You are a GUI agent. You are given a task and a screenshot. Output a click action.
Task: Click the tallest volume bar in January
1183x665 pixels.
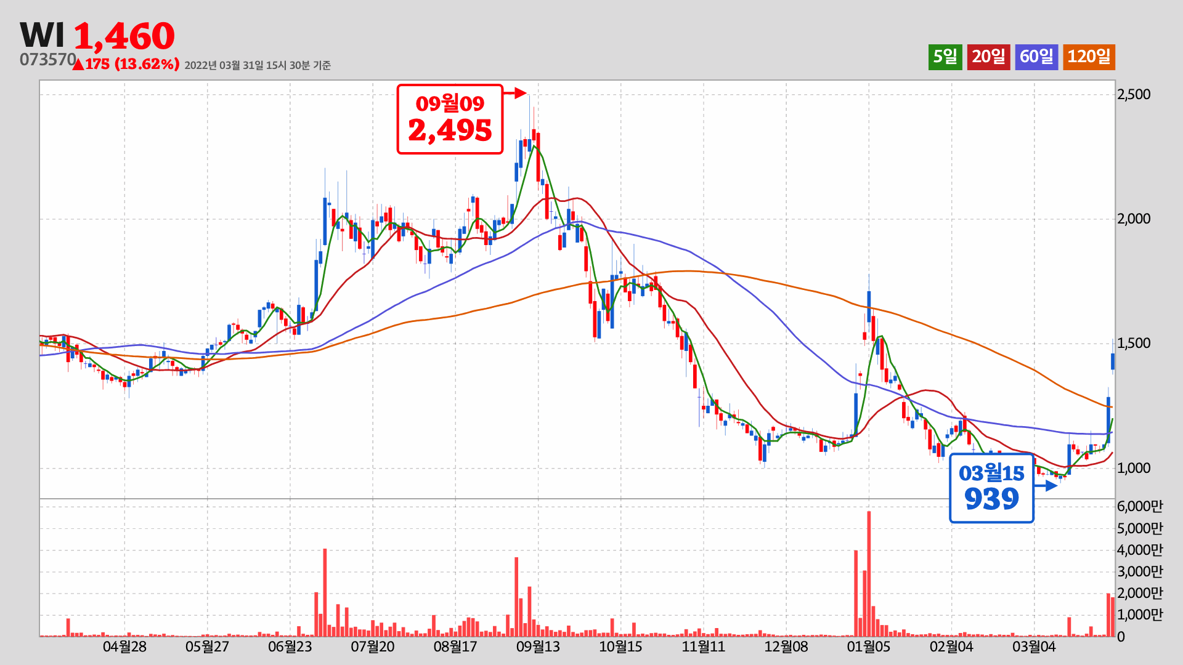point(869,574)
